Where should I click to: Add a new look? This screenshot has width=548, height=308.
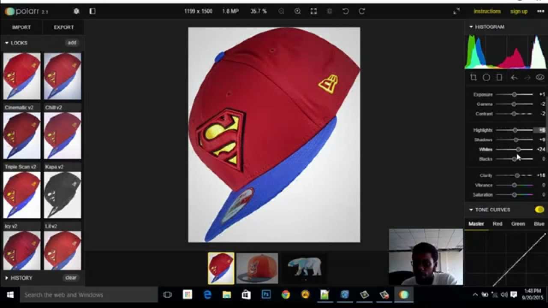pos(72,43)
